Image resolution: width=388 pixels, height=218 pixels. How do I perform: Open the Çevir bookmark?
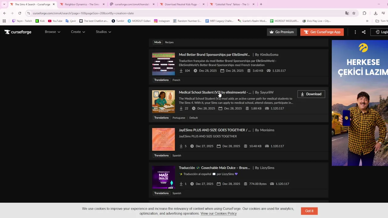[x=71, y=21]
